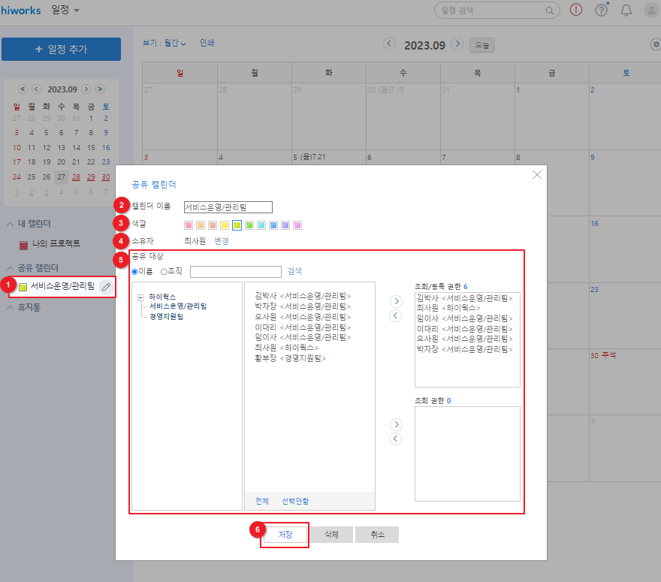Viewport: 661px width, 582px height.
Task: Select 오사원 in the middle user list
Action: (x=303, y=317)
